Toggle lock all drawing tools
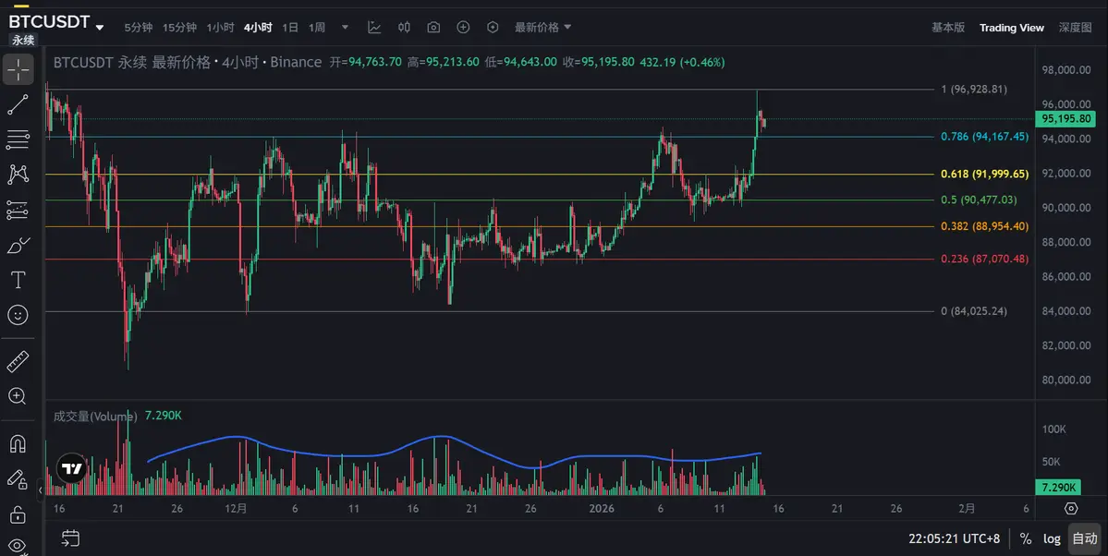1108x556 pixels. pyautogui.click(x=18, y=514)
